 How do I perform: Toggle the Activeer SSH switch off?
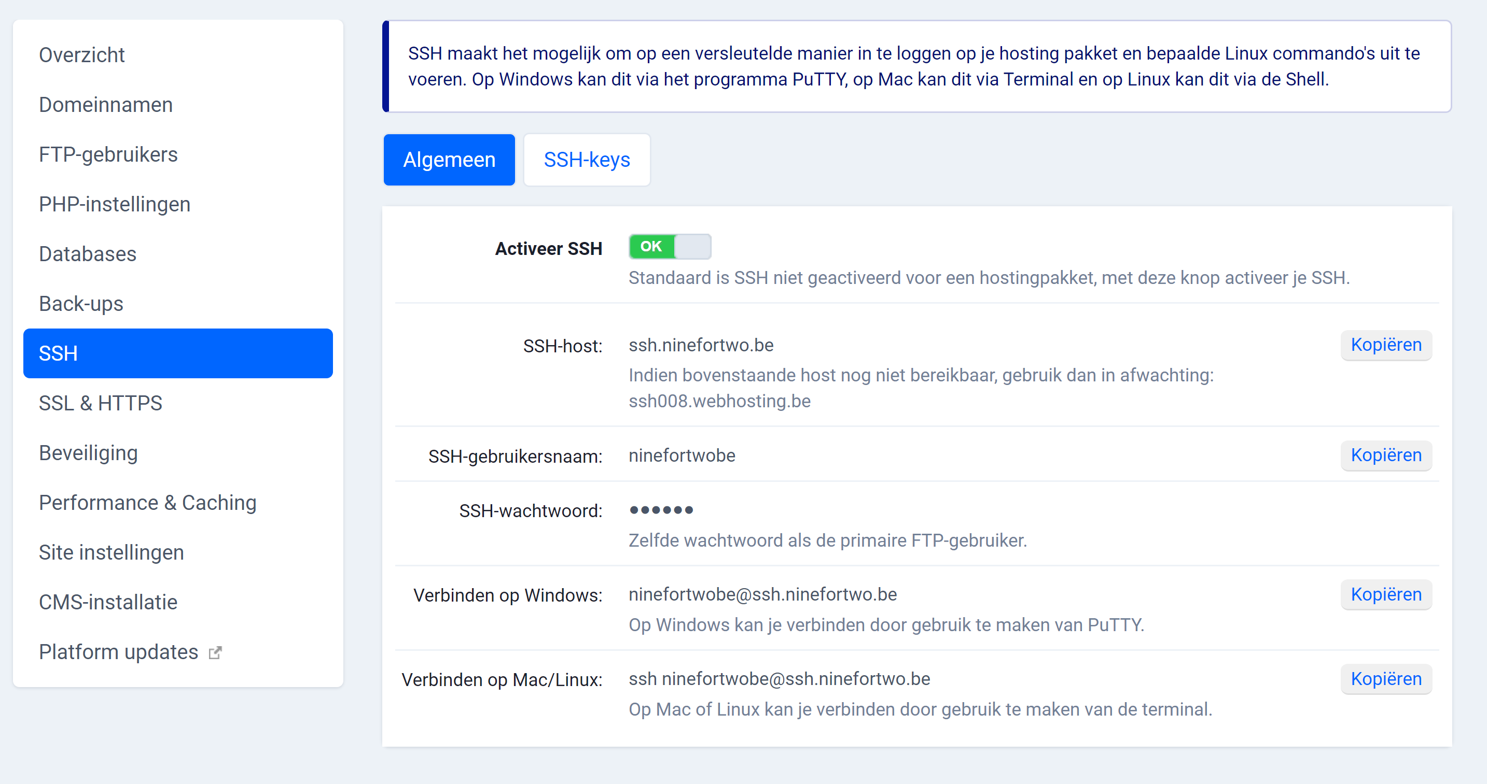pos(670,246)
